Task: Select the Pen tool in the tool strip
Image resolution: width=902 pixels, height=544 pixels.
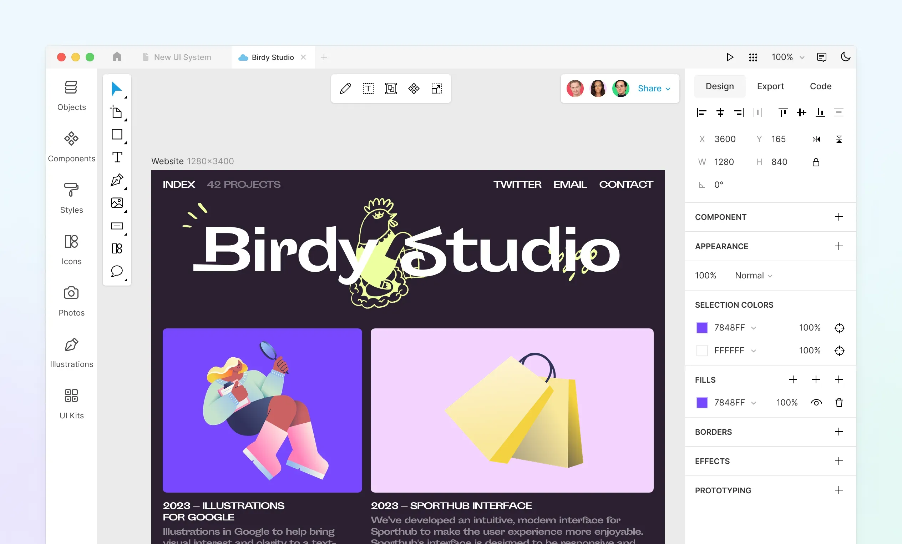Action: click(x=117, y=180)
